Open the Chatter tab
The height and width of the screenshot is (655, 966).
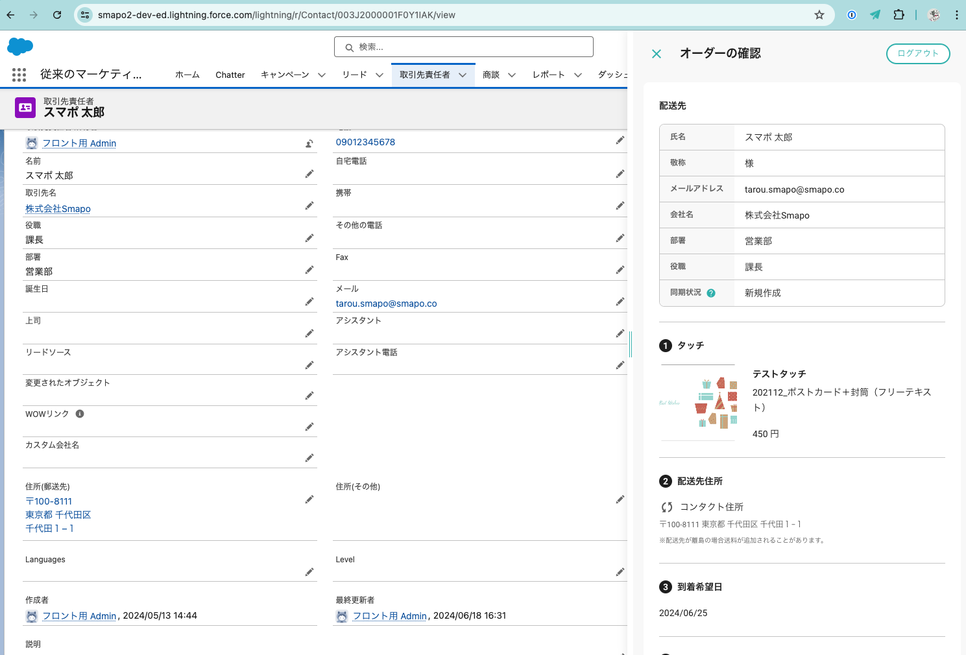click(230, 75)
